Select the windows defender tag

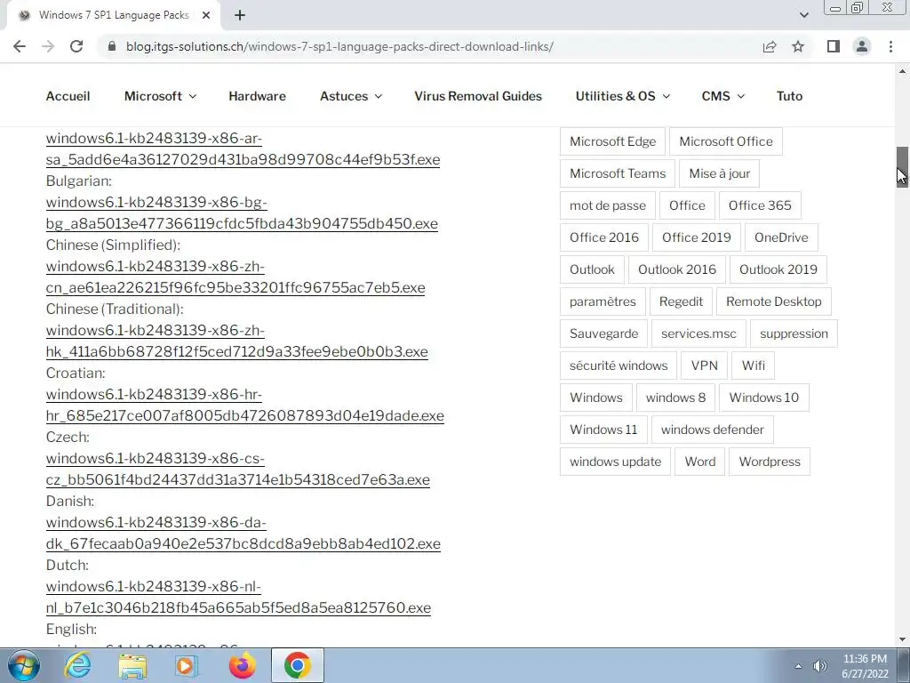pos(712,430)
